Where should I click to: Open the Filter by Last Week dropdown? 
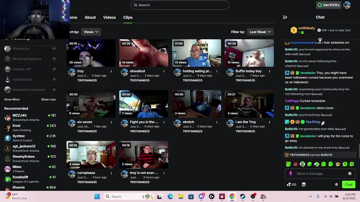tap(260, 32)
